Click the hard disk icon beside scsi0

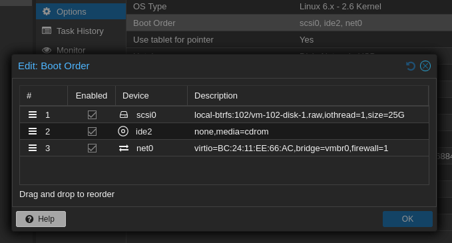pyautogui.click(x=124, y=115)
